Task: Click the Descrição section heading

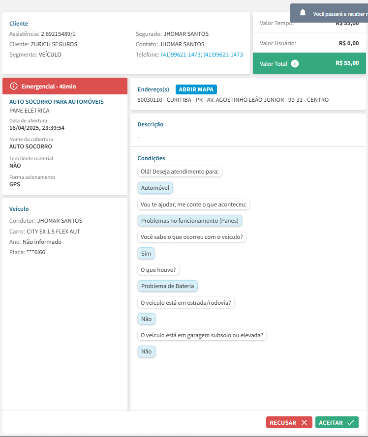Action: coord(151,124)
